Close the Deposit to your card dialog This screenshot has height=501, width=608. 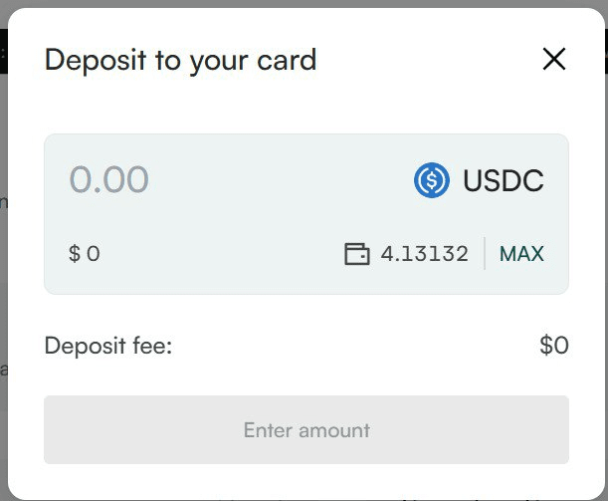tap(554, 59)
